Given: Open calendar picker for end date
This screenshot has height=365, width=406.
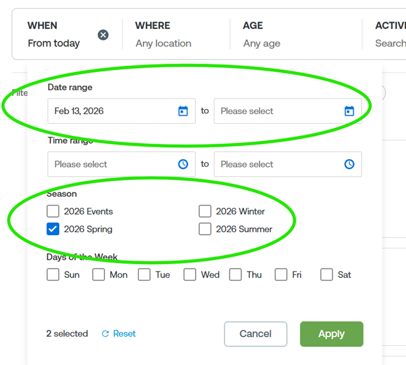Looking at the screenshot, I should click(x=349, y=111).
